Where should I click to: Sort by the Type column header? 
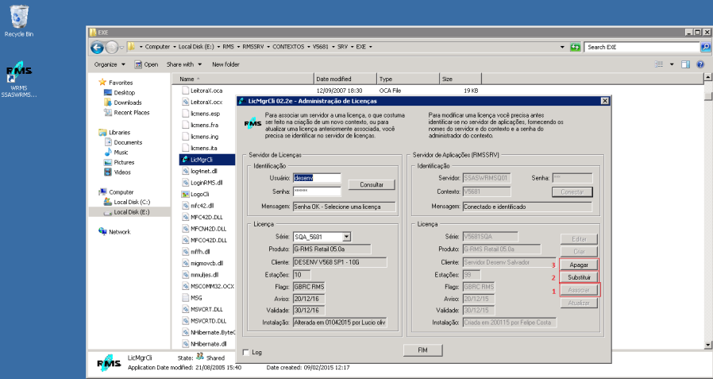point(408,79)
